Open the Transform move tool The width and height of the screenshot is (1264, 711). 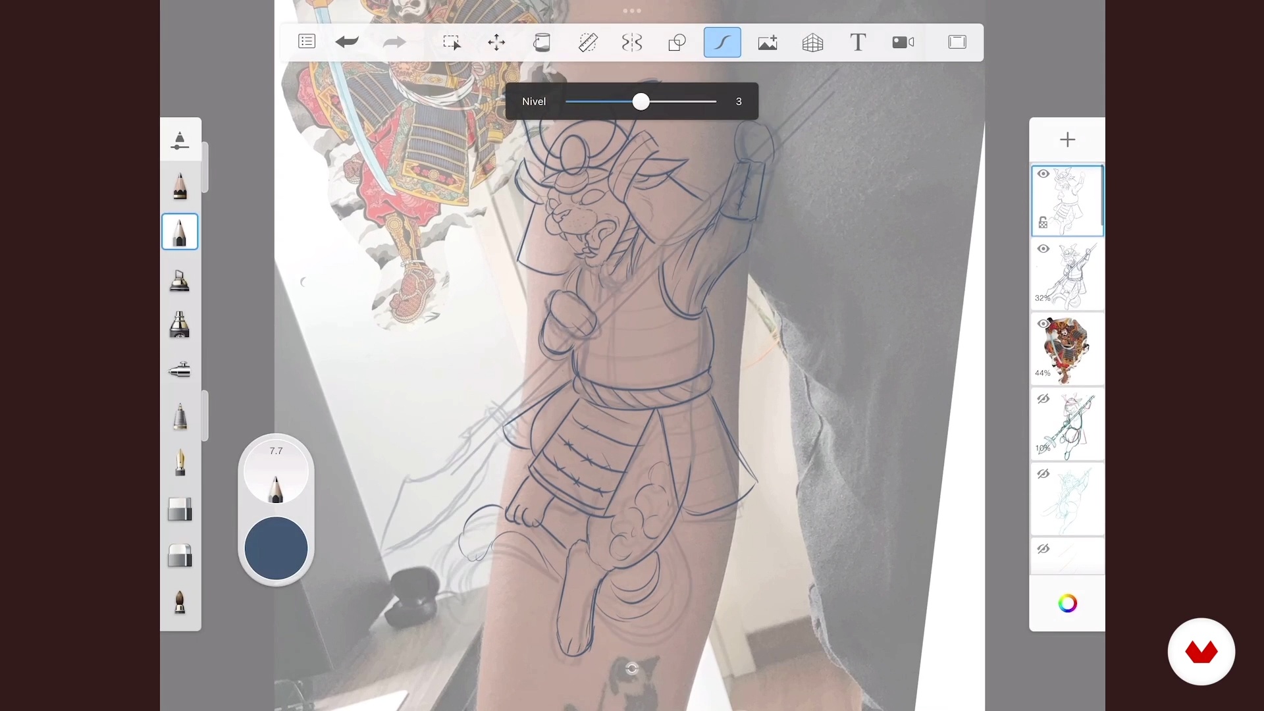point(496,42)
